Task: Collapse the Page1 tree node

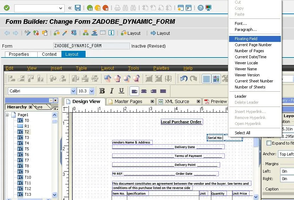Action: pos(7,115)
